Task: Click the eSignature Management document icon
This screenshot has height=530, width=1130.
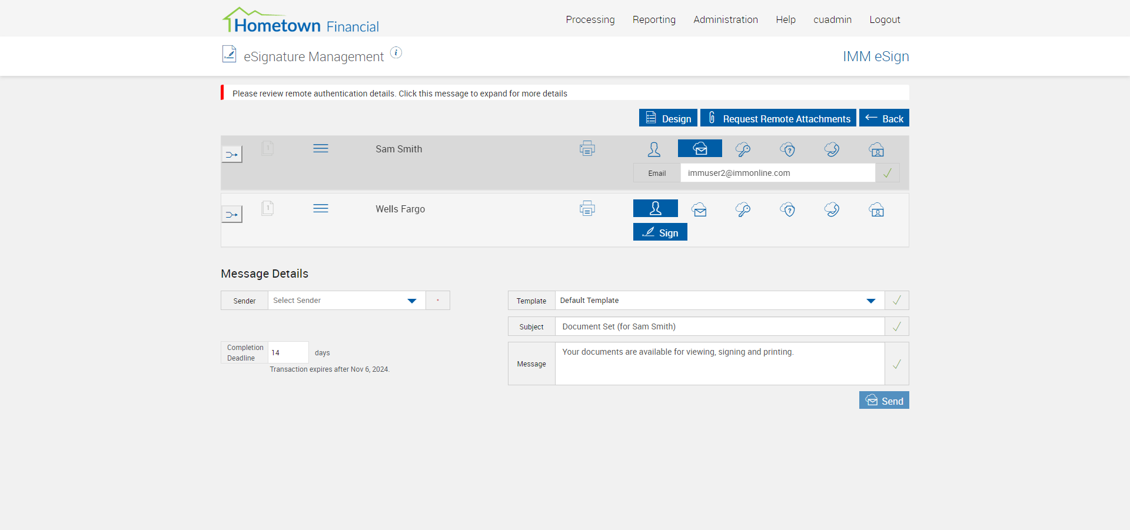Action: 229,54
